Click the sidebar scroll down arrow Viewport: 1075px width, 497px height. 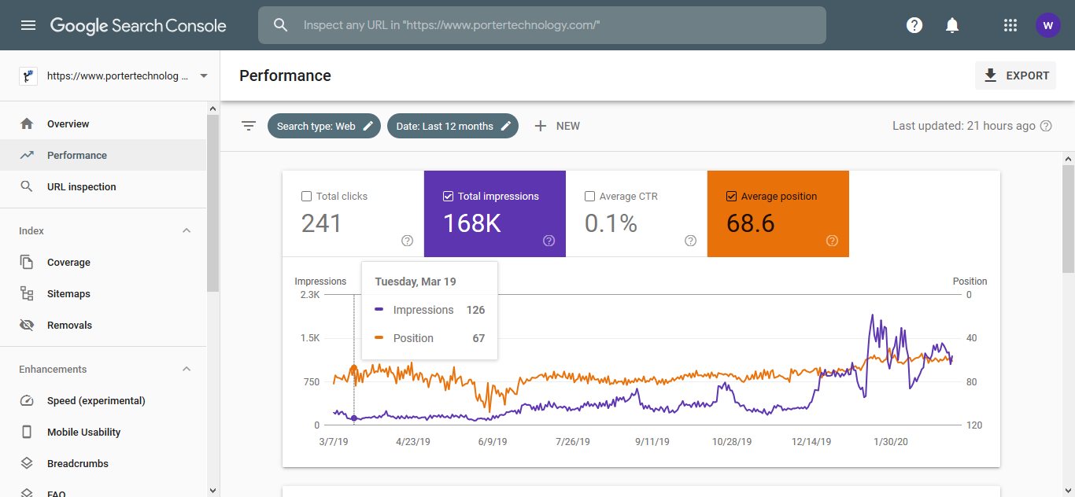click(x=212, y=490)
